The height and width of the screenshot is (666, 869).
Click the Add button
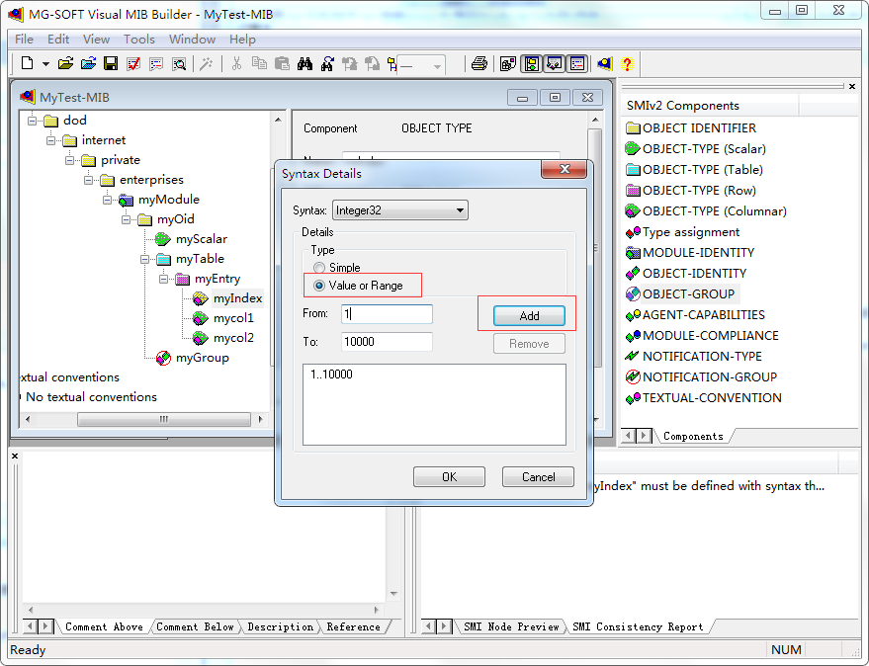pos(529,316)
